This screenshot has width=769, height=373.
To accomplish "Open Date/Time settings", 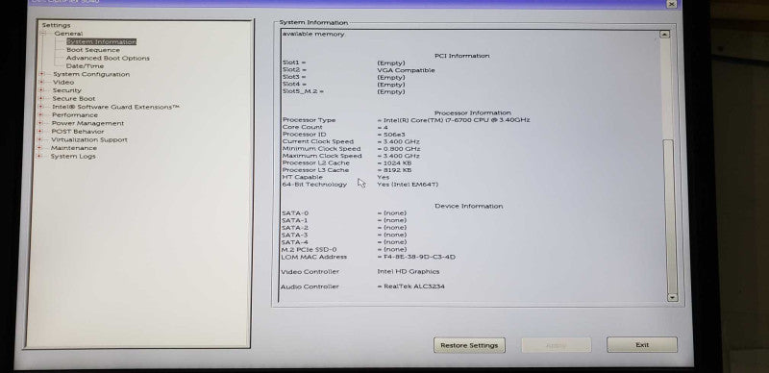I will pyautogui.click(x=85, y=65).
